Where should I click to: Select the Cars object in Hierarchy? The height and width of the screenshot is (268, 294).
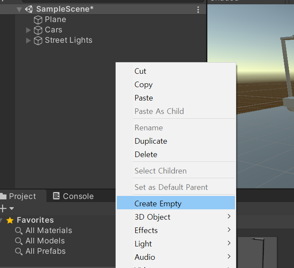click(53, 30)
